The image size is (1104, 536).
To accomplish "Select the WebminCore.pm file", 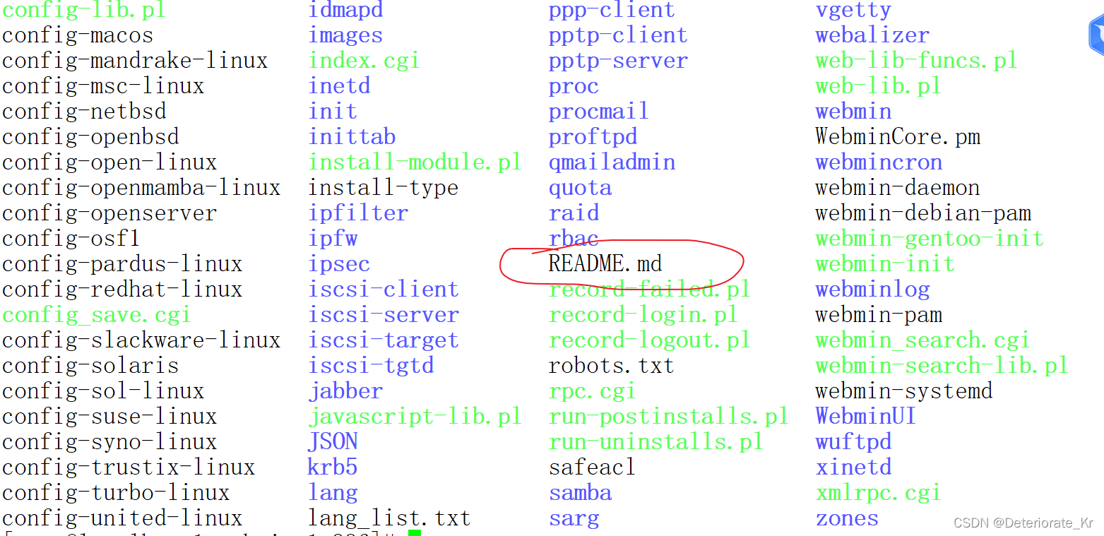I will pyautogui.click(x=898, y=137).
